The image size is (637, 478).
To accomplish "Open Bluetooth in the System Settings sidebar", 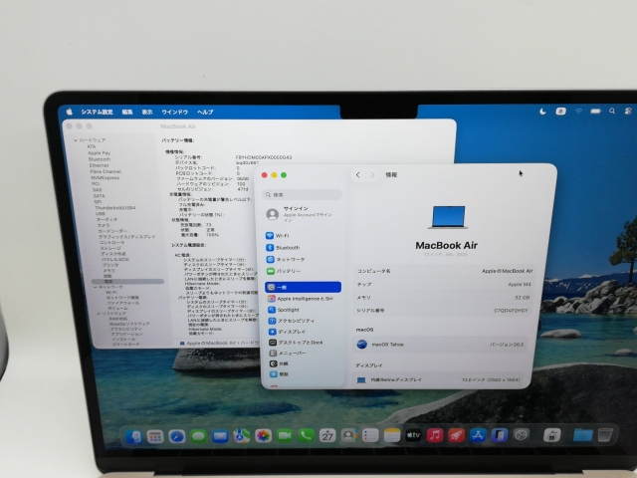I will click(x=303, y=248).
